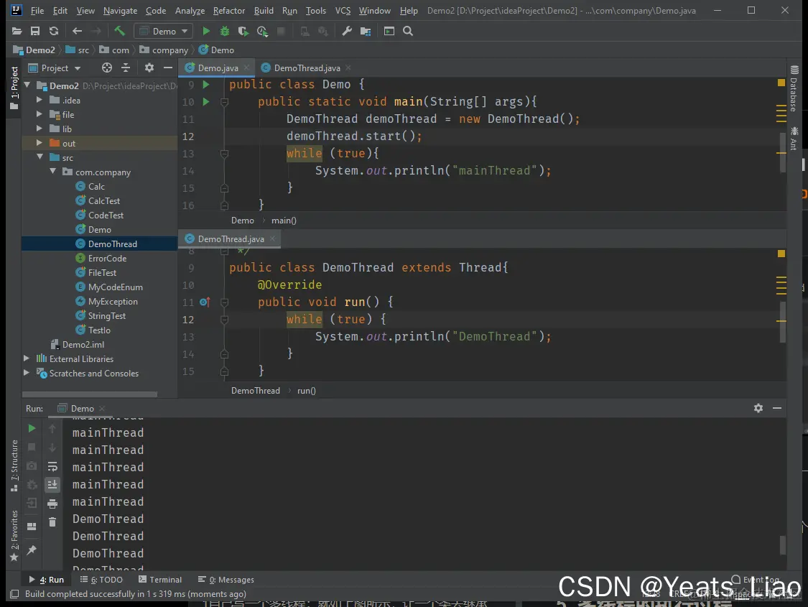Open the 7: Structure side panel

point(14,465)
